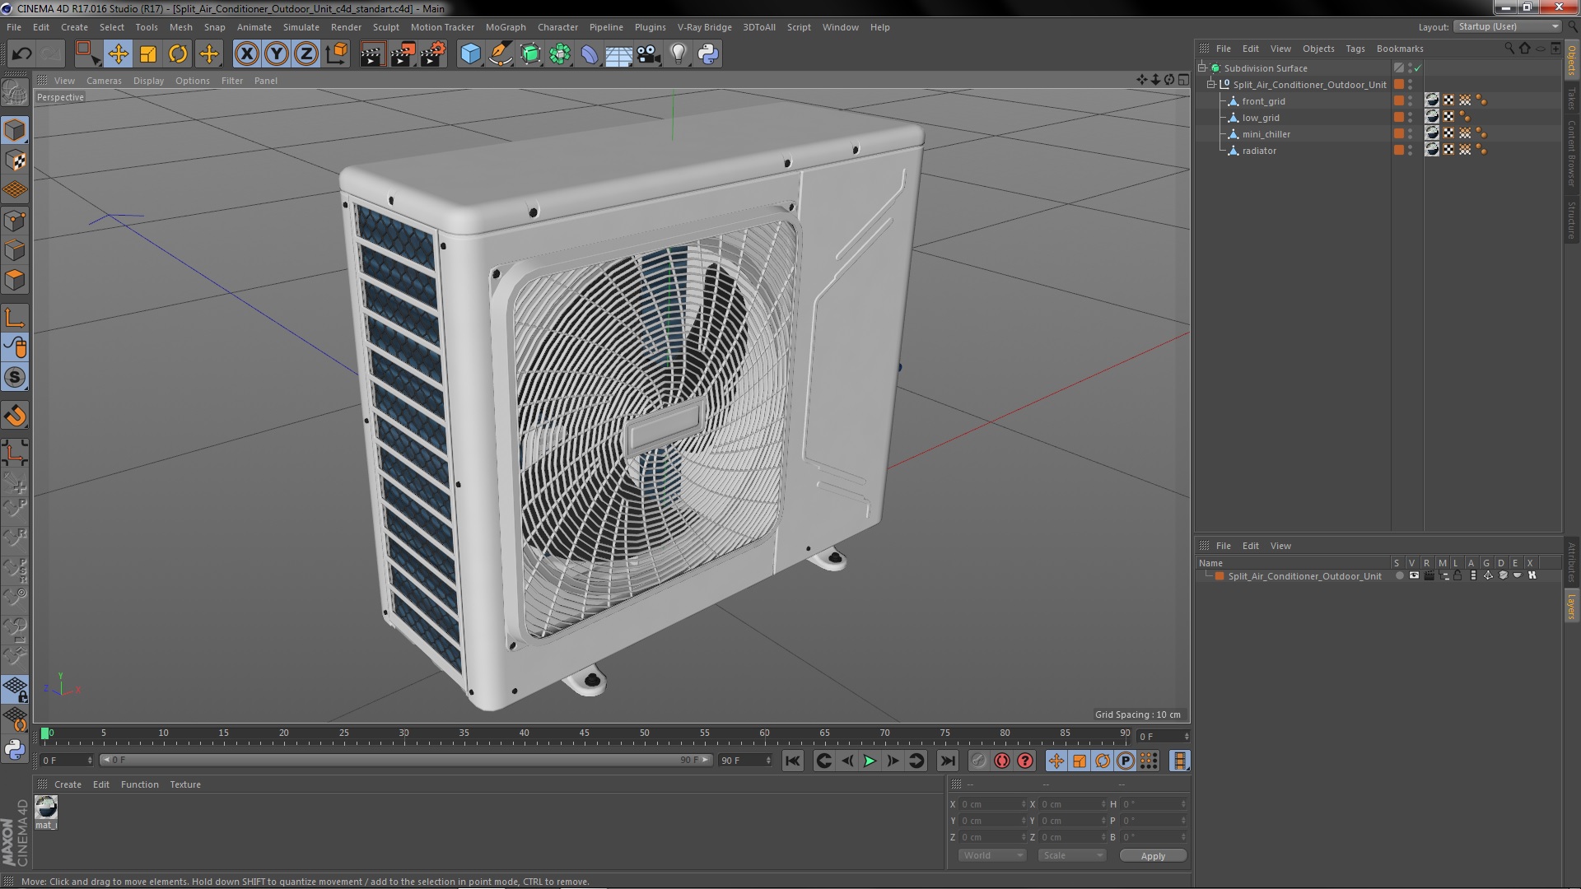The height and width of the screenshot is (889, 1581).
Task: Open the Python script icon in toolbar
Action: coord(708,54)
